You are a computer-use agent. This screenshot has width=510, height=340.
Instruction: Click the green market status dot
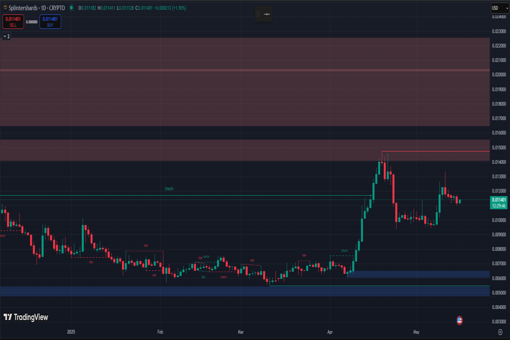click(71, 8)
